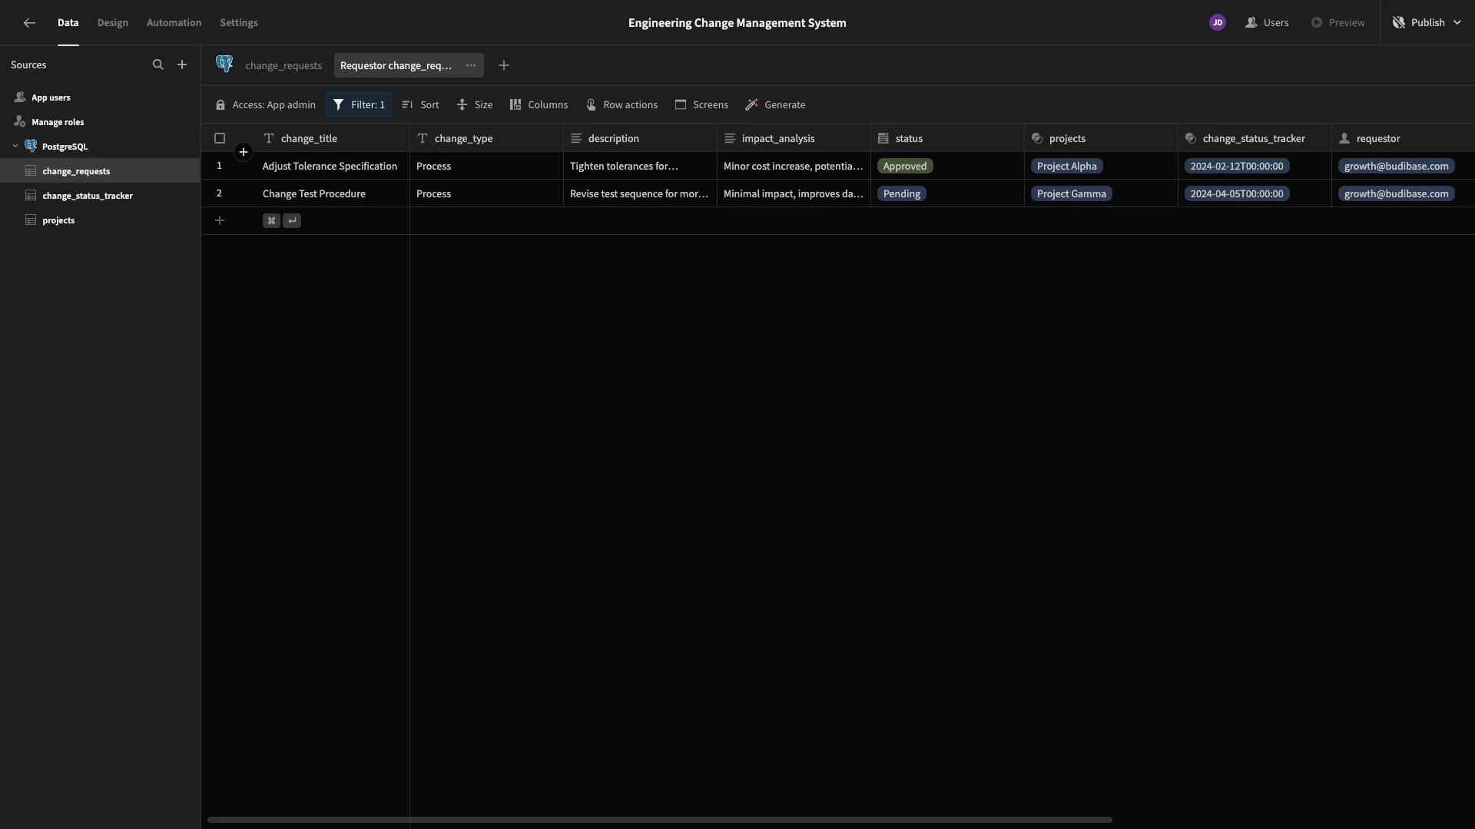Screen dimensions: 1475x829
Task: Click the Project Gamma tag
Action: point(1072,194)
